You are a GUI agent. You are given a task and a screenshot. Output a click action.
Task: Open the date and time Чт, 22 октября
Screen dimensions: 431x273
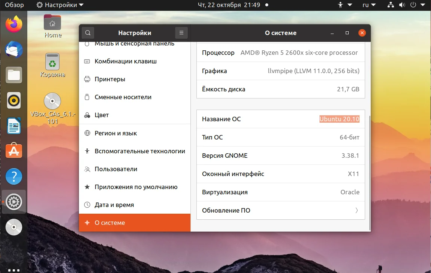point(229,5)
